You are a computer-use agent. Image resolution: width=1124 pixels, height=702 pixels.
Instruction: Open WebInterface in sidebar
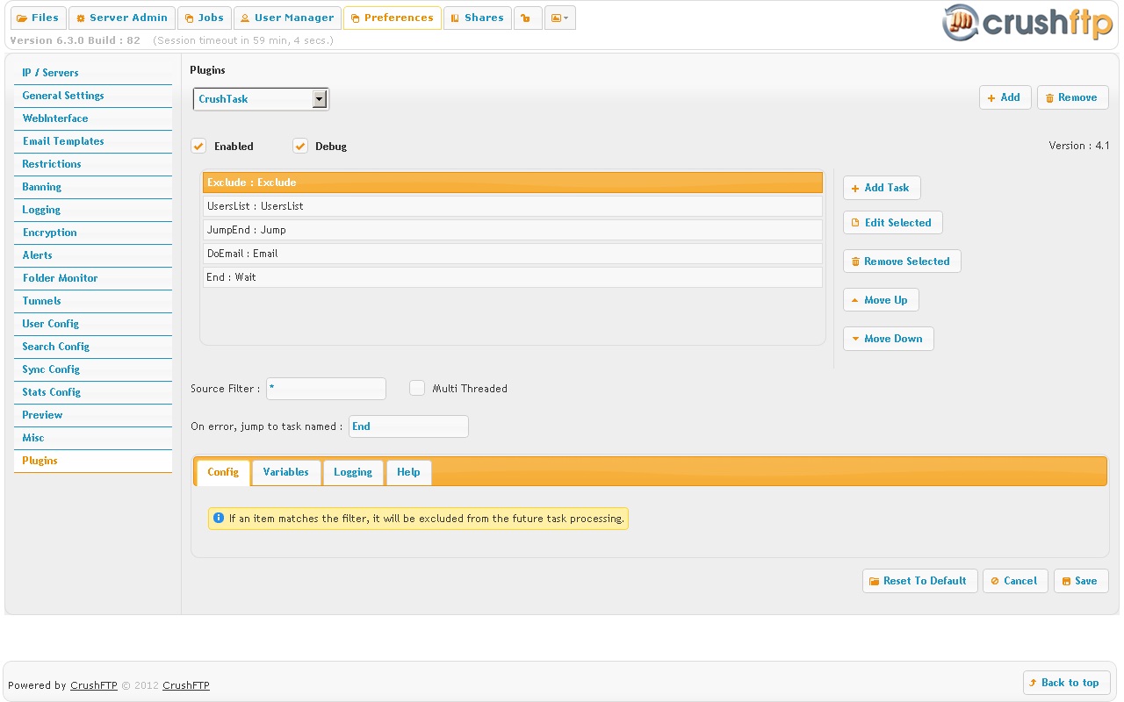93,118
